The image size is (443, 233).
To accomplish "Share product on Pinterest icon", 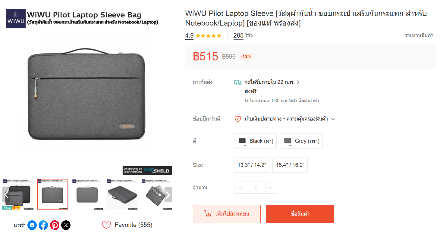I will click(x=55, y=225).
